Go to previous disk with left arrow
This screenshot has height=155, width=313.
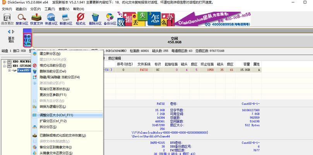[x=9, y=32]
